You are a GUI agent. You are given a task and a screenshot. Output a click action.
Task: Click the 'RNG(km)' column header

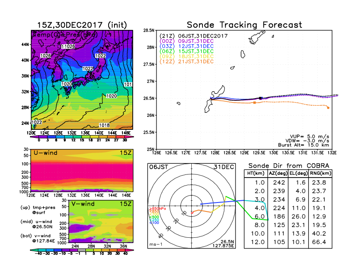[320, 174]
